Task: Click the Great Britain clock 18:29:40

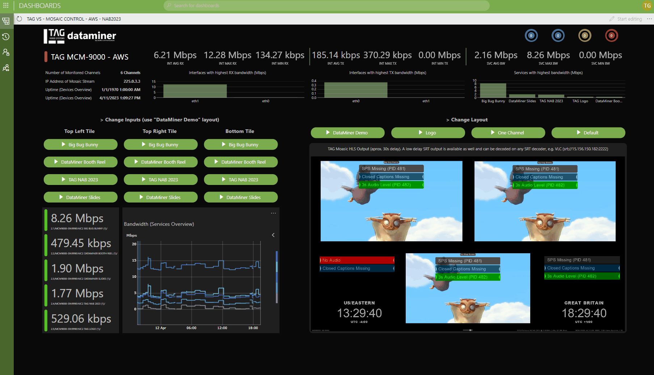Action: click(x=584, y=313)
